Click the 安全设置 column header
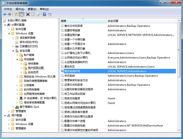The height and width of the screenshot is (139, 183). point(113,21)
